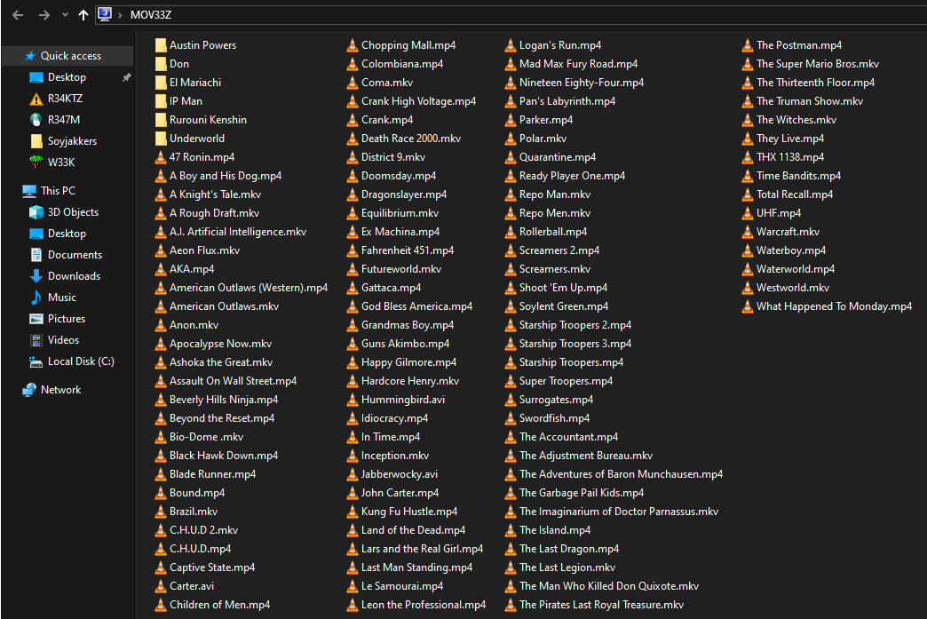
Task: Select the Austin Powers folder icon
Action: [x=160, y=45]
